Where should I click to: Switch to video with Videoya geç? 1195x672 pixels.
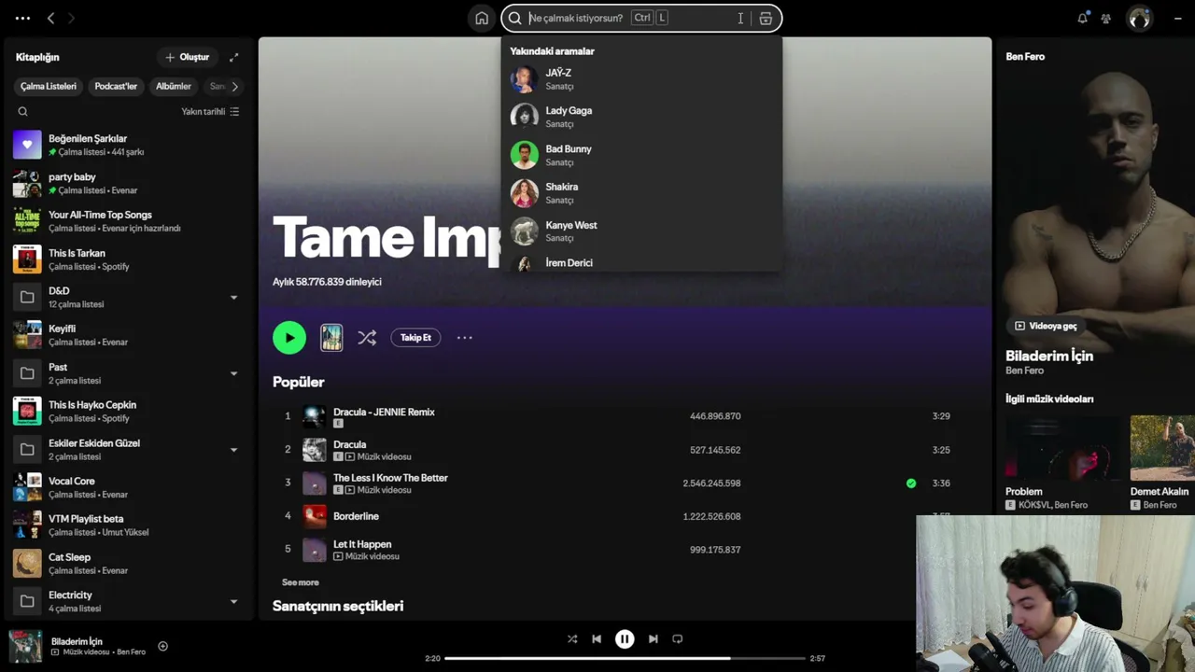click(x=1046, y=326)
